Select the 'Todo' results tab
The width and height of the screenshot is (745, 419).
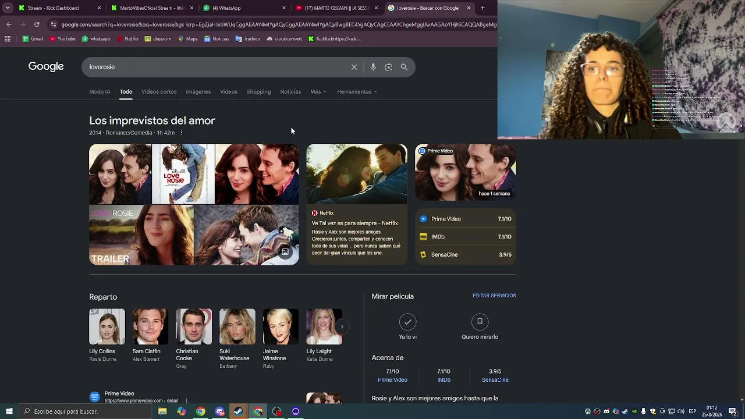tap(126, 92)
